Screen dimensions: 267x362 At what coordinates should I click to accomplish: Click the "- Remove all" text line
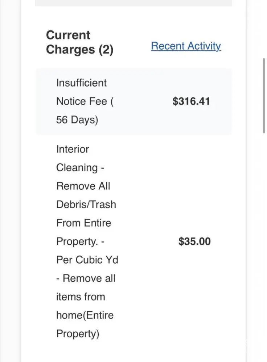tap(86, 278)
